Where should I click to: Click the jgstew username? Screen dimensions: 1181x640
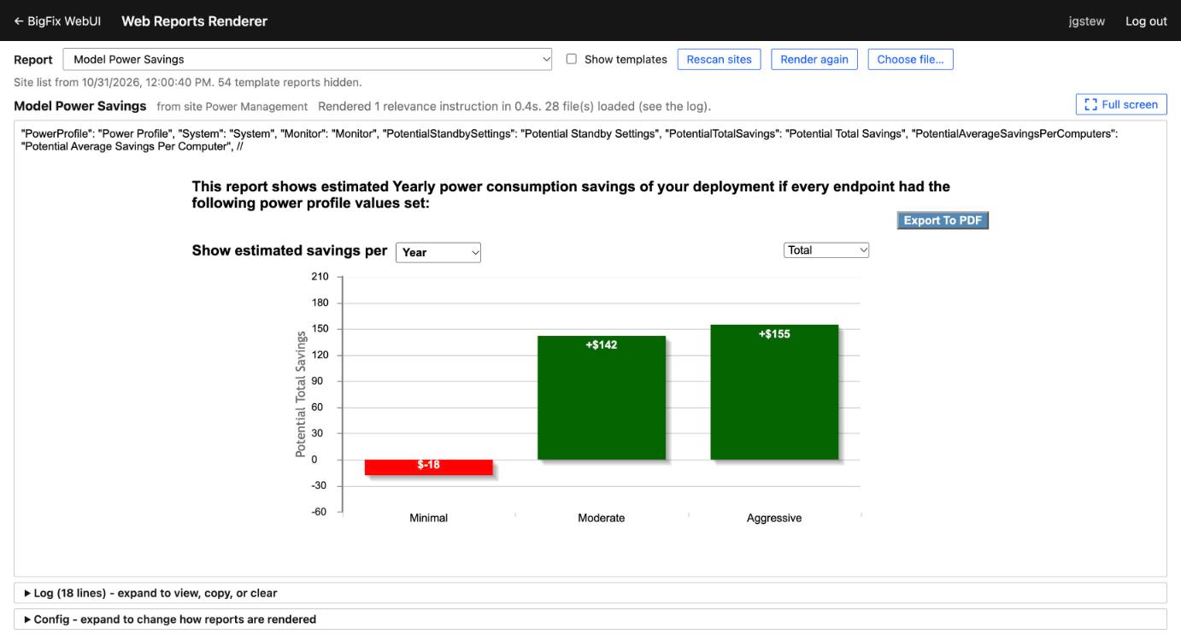pyautogui.click(x=1086, y=21)
